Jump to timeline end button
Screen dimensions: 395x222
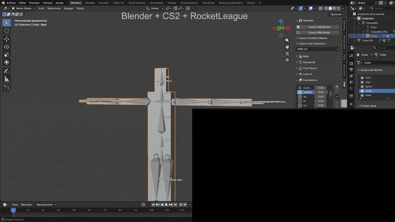tap(175, 204)
